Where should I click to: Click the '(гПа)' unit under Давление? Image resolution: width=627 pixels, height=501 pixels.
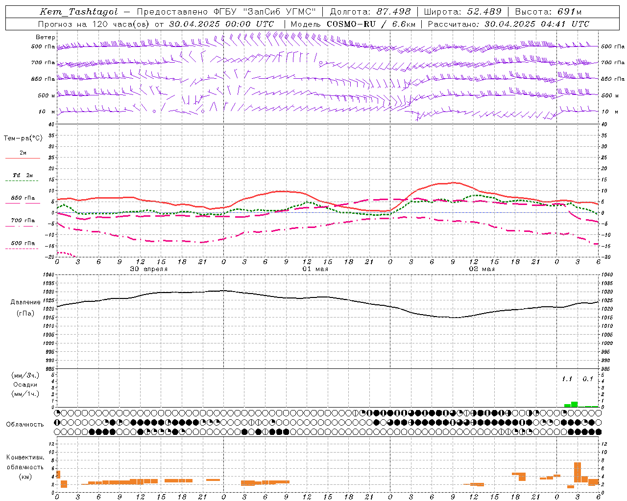click(x=25, y=314)
